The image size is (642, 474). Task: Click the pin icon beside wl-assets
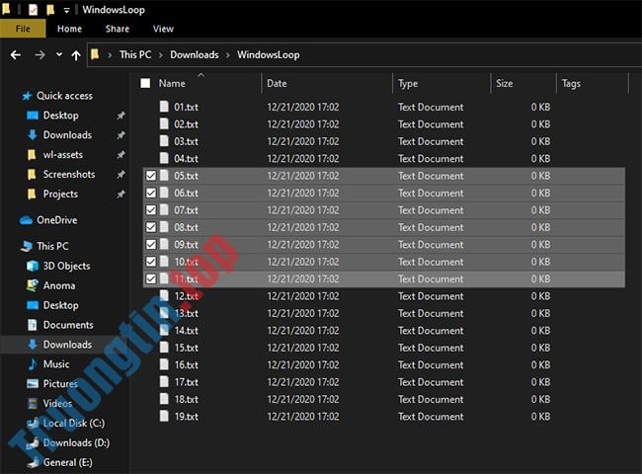coord(120,155)
